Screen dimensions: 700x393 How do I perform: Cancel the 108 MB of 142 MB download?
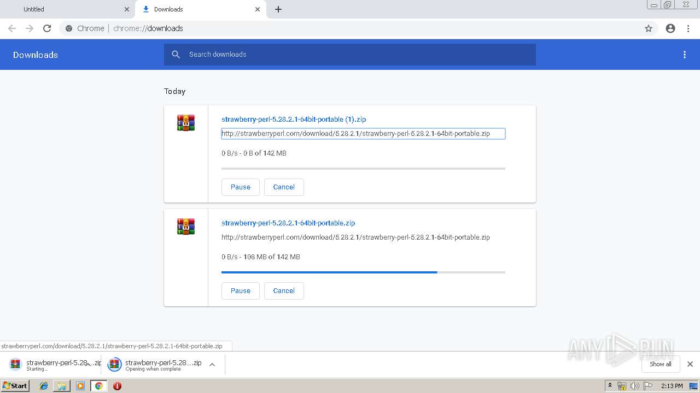click(284, 290)
